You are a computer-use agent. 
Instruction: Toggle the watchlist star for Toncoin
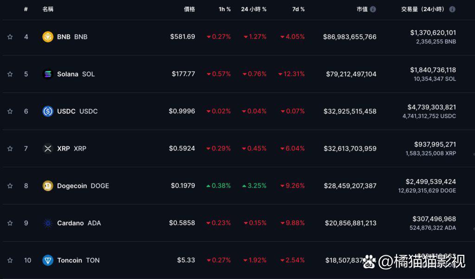pyautogui.click(x=10, y=260)
